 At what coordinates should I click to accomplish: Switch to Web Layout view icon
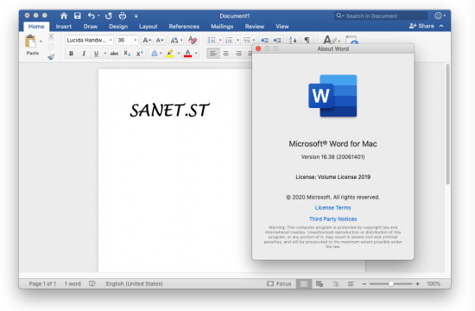(320, 283)
